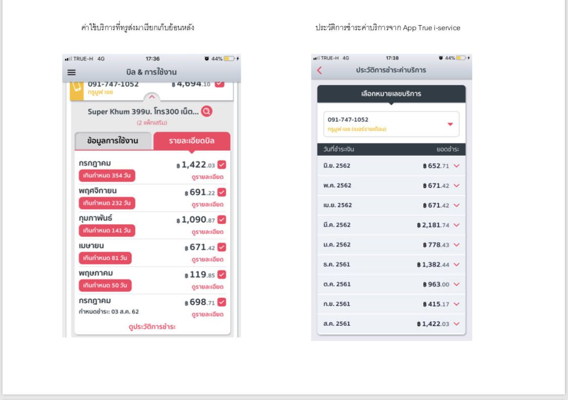Click ดูรายละเอียด under กุมภาพันธ์ bill

pos(208,232)
